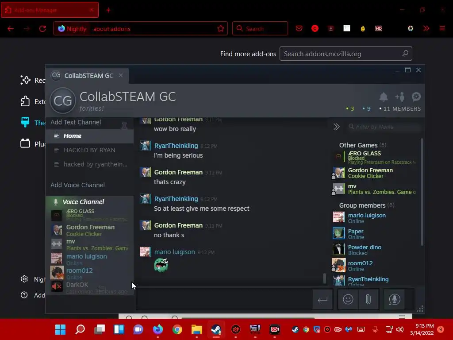The width and height of the screenshot is (453, 340).
Task: Click the HD extension icon in toolbar
Action: click(x=379, y=28)
